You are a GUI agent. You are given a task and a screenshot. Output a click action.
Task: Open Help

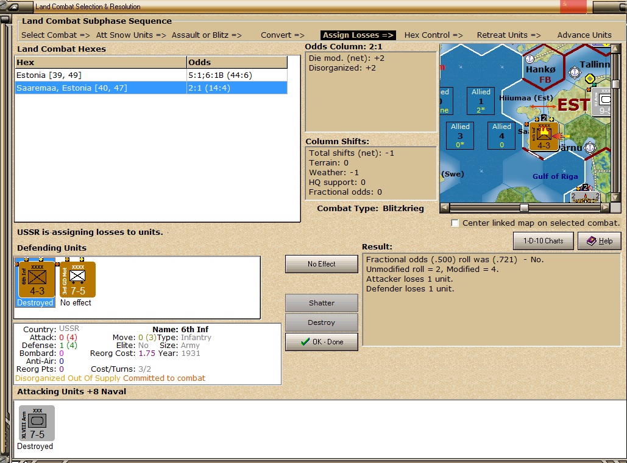tap(600, 241)
